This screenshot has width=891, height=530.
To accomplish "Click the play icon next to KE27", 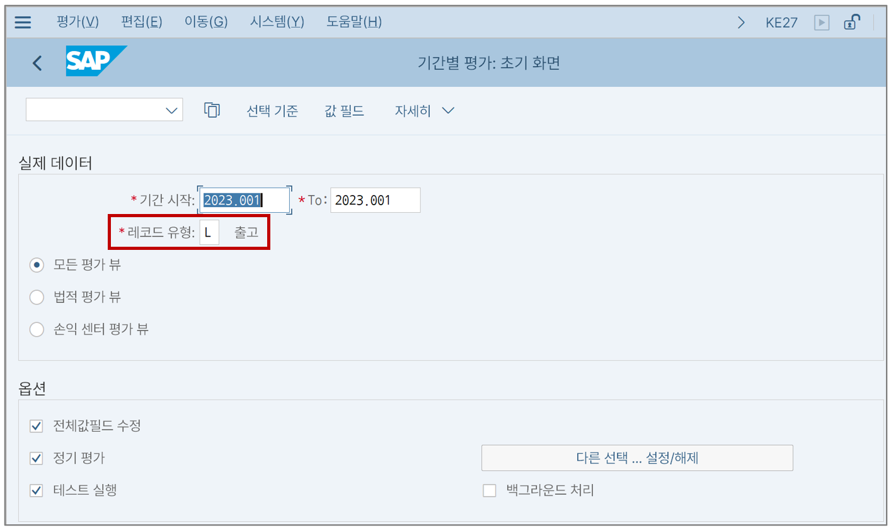I will click(822, 23).
